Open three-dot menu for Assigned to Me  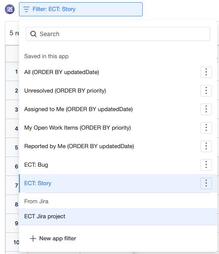pos(206,109)
